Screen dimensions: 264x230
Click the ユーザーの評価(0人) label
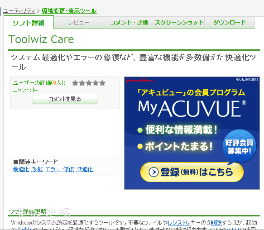point(39,83)
